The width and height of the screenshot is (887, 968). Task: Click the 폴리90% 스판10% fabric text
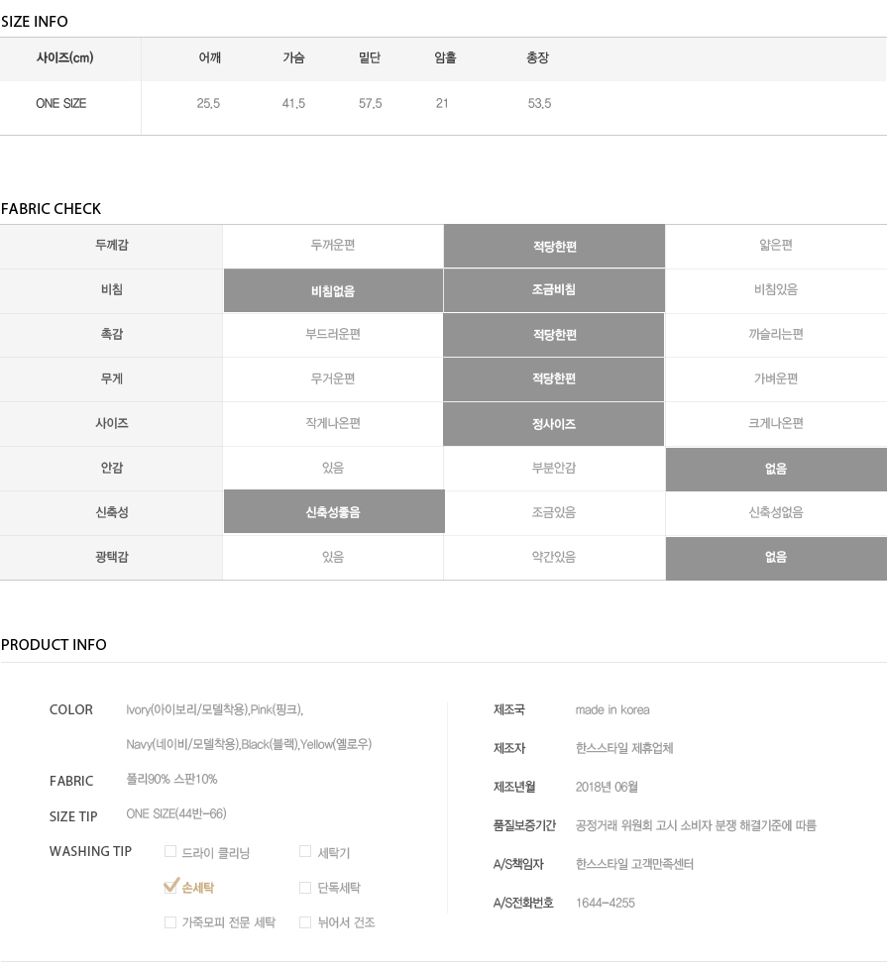tap(171, 779)
